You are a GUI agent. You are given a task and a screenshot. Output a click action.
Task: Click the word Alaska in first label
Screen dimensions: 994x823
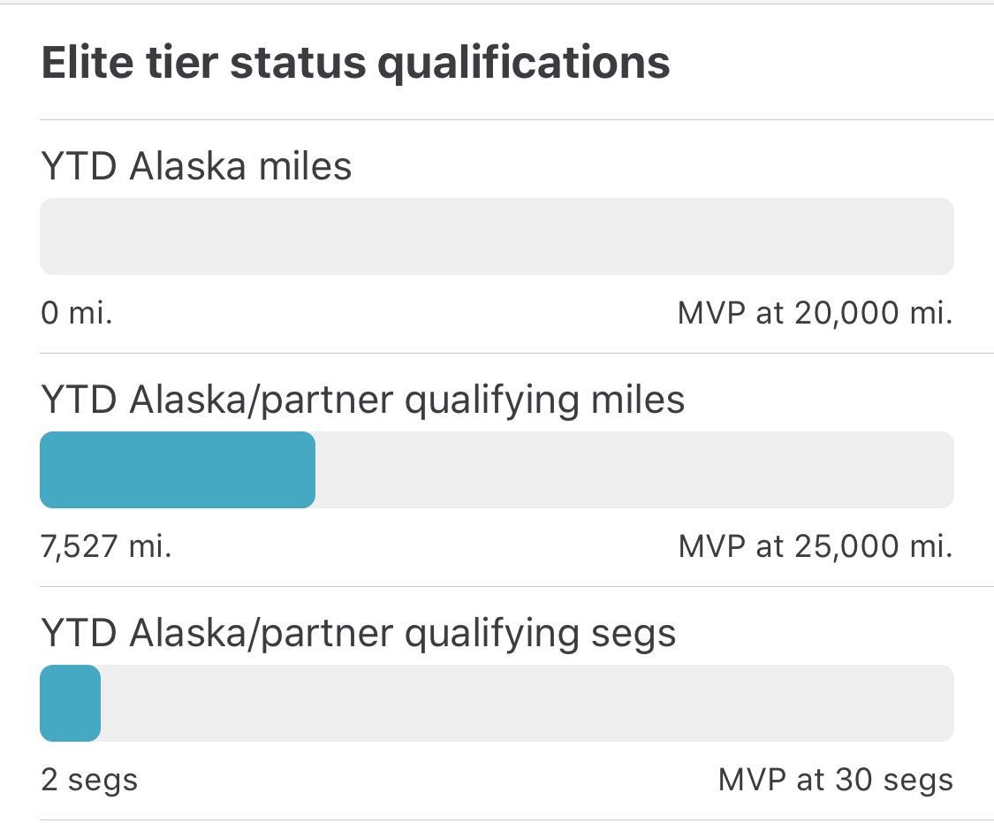tap(187, 166)
